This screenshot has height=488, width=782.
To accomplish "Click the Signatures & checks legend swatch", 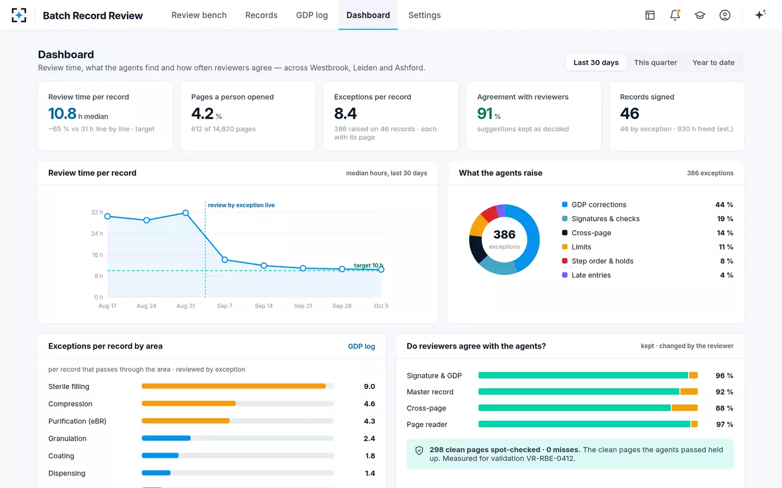I will coord(565,219).
